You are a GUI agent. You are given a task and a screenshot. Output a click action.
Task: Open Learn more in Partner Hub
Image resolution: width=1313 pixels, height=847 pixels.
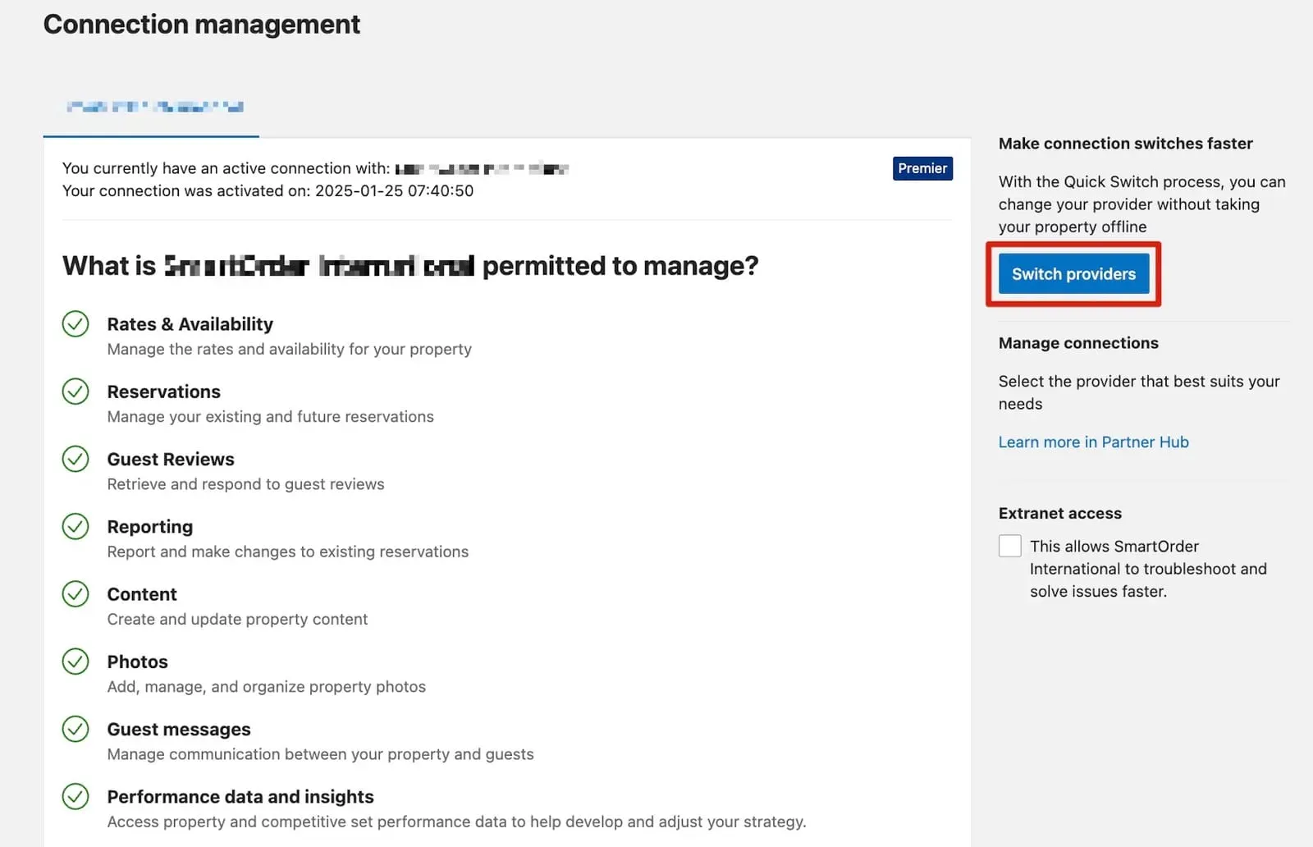tap(1093, 442)
